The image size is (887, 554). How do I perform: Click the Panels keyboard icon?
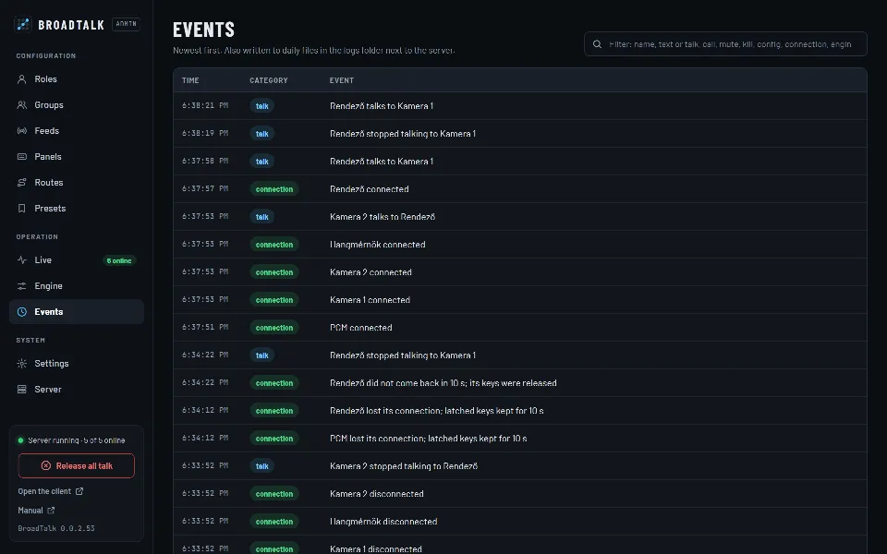click(x=21, y=157)
